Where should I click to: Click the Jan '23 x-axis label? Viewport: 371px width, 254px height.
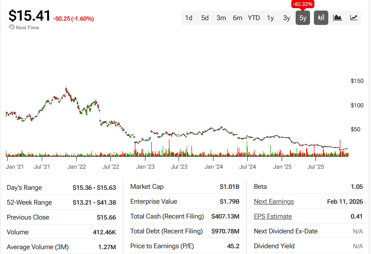pos(145,167)
